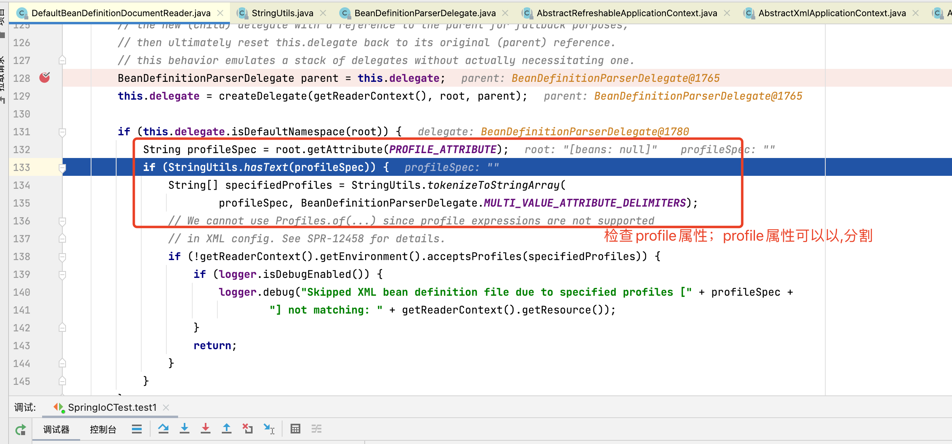Click inline value BeanDefinitionParserDelegate@1765 on line 128
Viewport: 952px width, 444px height.
point(616,78)
